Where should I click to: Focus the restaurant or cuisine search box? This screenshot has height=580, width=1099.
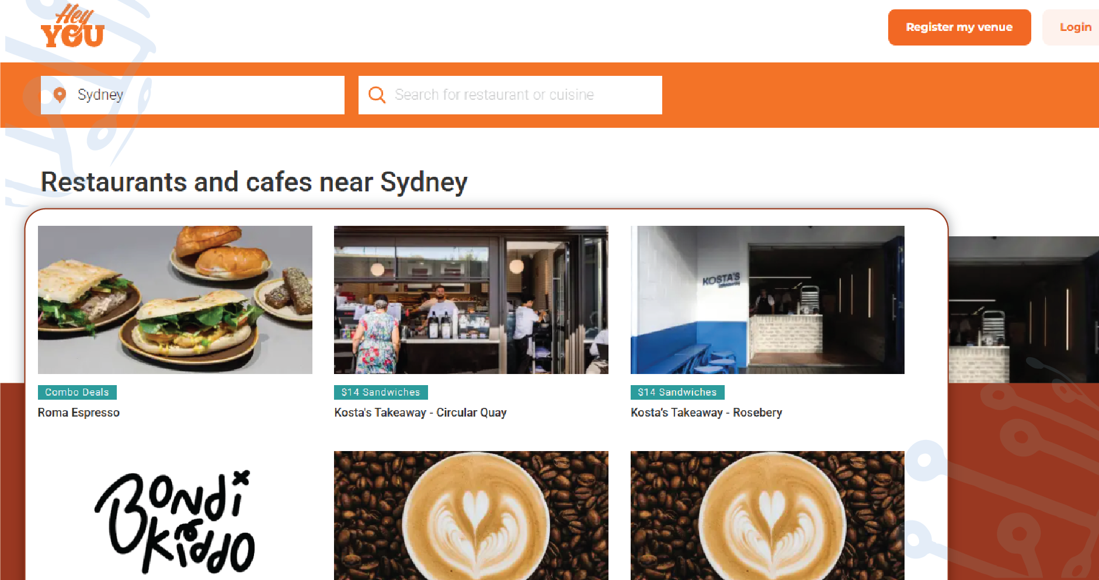510,95
